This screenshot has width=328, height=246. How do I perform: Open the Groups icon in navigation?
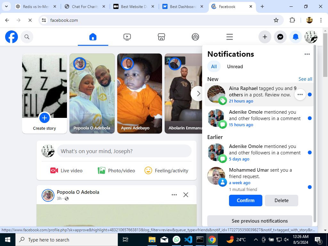195,37
